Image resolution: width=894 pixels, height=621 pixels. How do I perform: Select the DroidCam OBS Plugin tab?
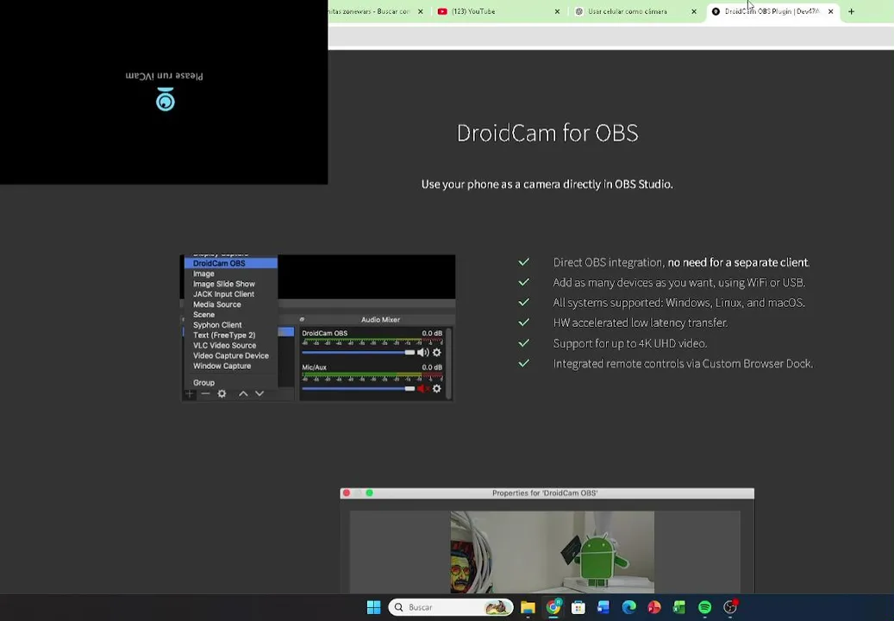[772, 11]
